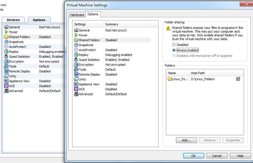Click the D:\Linux_Folders host path entry
Image resolution: width=253 pixels, height=163 pixels.
203,79
